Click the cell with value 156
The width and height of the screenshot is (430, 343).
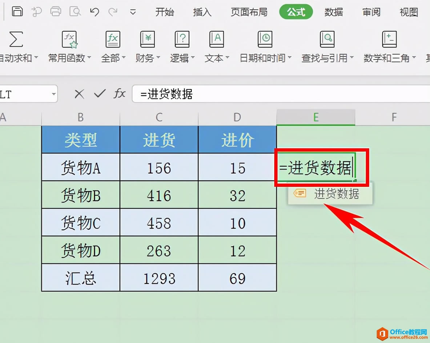click(159, 167)
